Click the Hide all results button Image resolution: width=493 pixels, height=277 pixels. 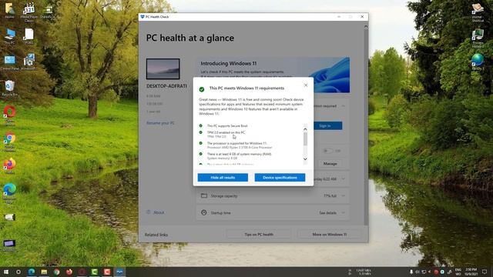tap(223, 178)
